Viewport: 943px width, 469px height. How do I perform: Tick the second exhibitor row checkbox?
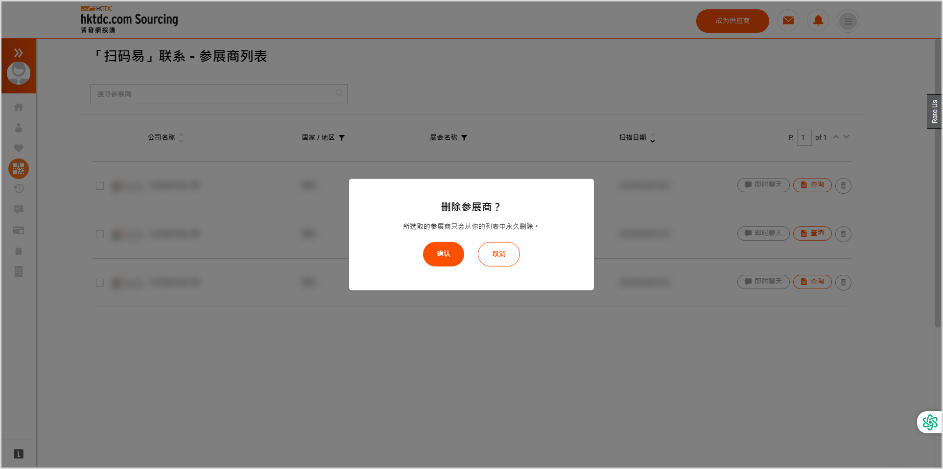(100, 234)
